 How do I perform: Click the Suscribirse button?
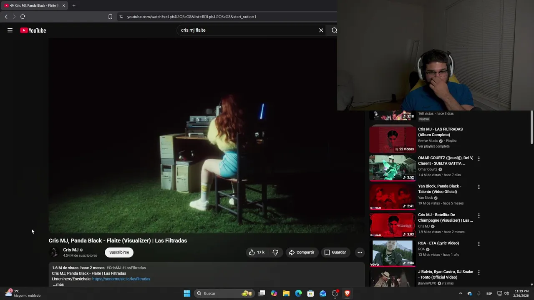point(119,252)
